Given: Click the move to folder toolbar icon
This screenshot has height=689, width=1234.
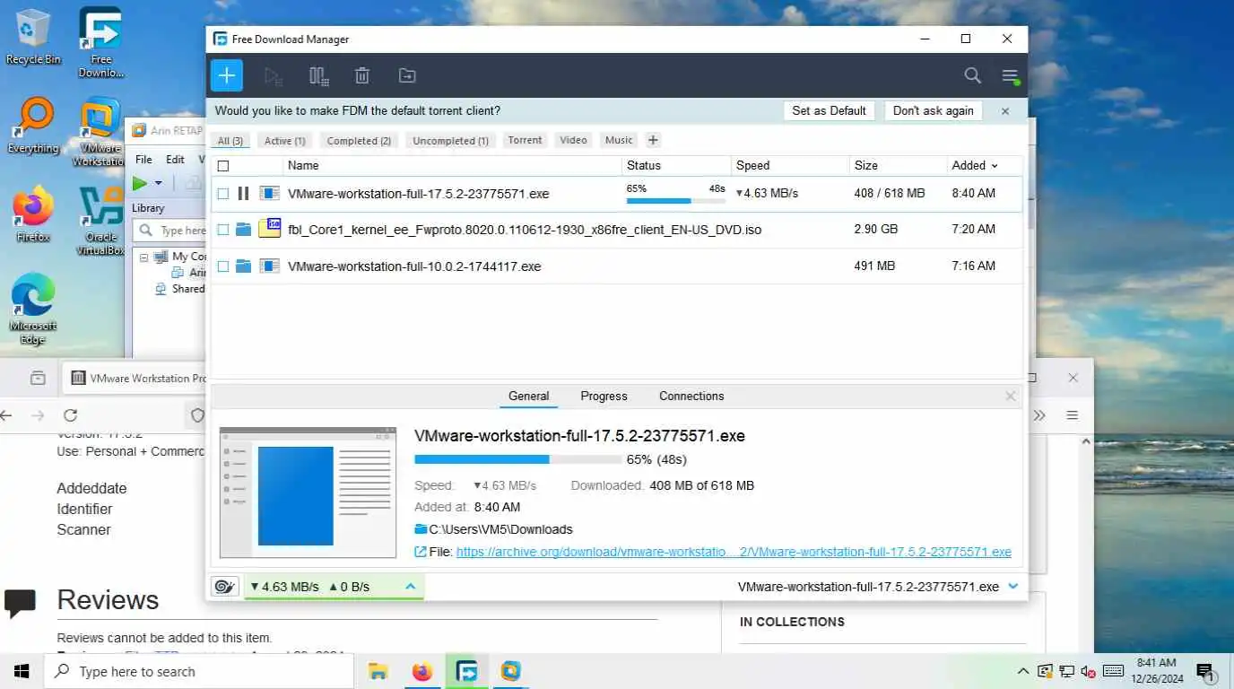Looking at the screenshot, I should click(x=407, y=76).
